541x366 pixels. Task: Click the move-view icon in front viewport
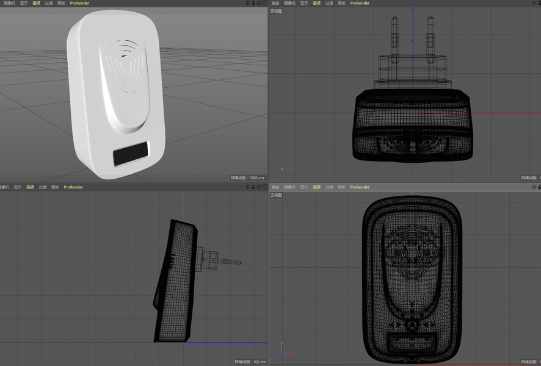click(534, 187)
